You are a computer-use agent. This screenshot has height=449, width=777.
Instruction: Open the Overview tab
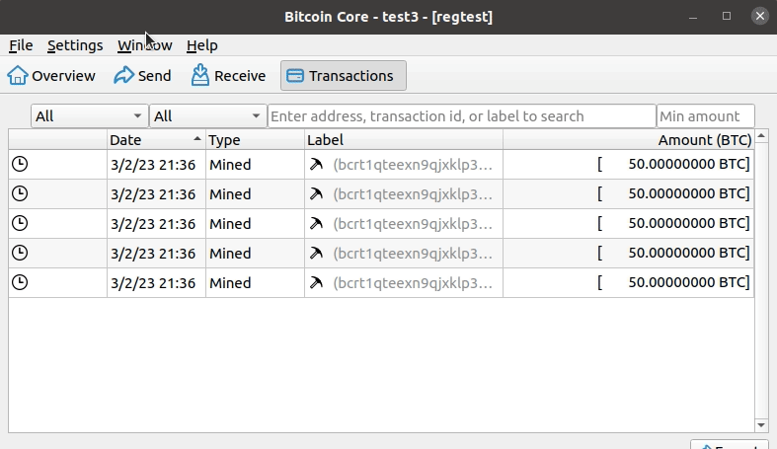click(51, 76)
